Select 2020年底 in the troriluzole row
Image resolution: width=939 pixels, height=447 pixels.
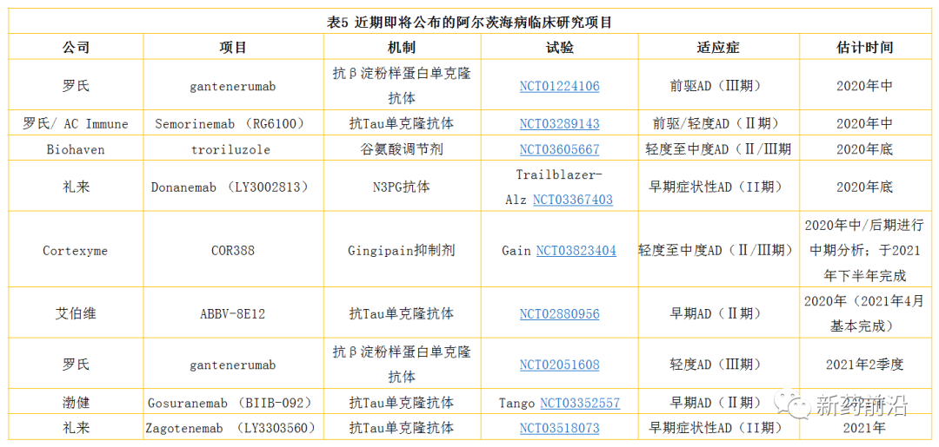coord(864,148)
